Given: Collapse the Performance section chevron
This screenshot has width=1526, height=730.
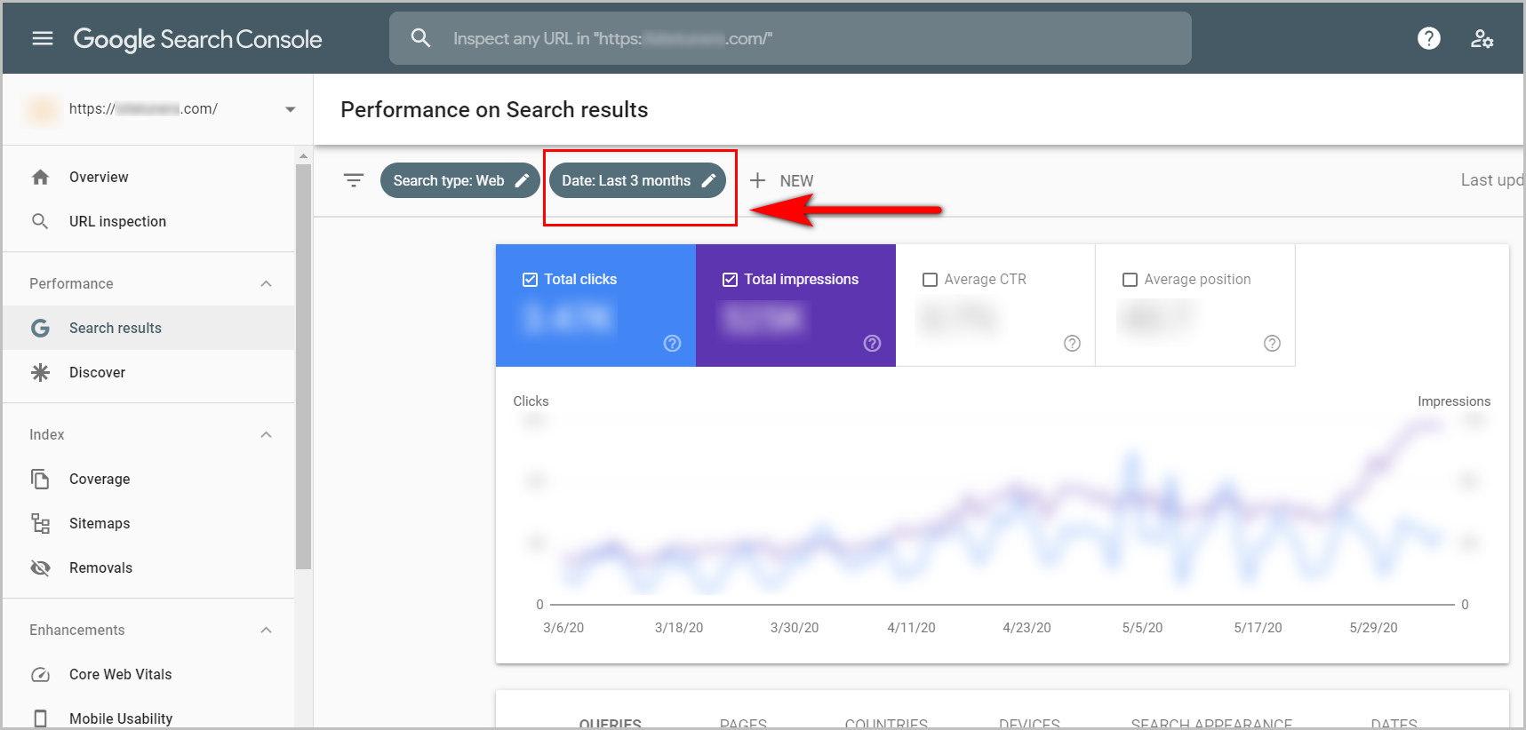Looking at the screenshot, I should pos(266,283).
